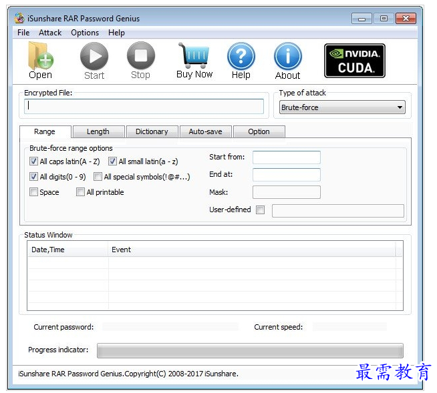Uncheck All small latin(a - z)
This screenshot has height=393, width=437.
click(112, 161)
